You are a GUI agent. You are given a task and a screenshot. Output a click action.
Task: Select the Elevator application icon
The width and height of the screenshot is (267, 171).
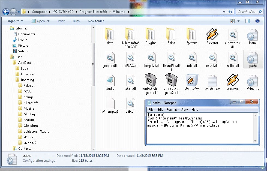[212, 34]
